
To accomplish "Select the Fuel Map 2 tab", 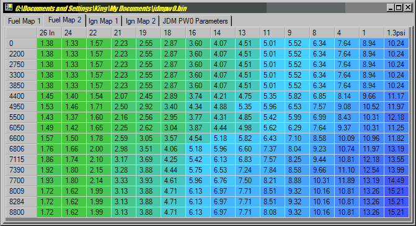I will tap(64, 20).
